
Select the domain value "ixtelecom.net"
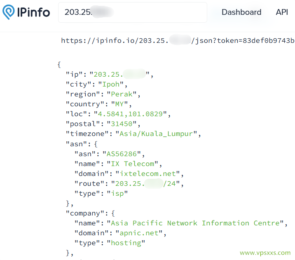pyautogui.click(x=147, y=173)
